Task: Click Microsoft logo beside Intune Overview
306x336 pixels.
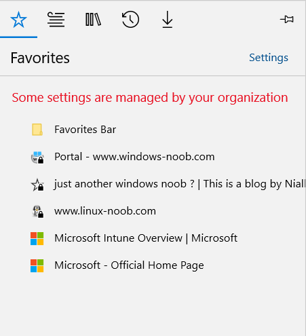Action: click(37, 238)
